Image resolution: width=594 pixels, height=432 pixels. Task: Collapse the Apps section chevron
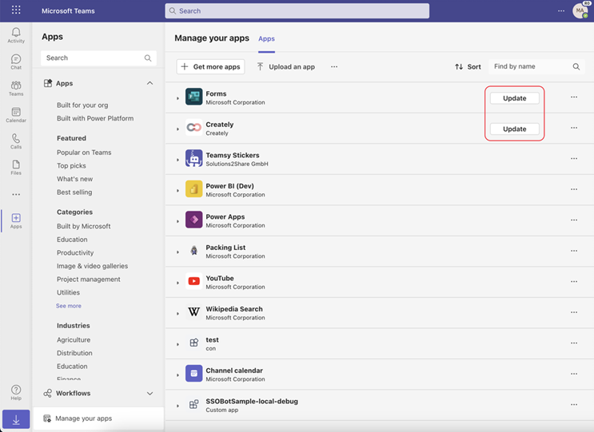tap(150, 83)
